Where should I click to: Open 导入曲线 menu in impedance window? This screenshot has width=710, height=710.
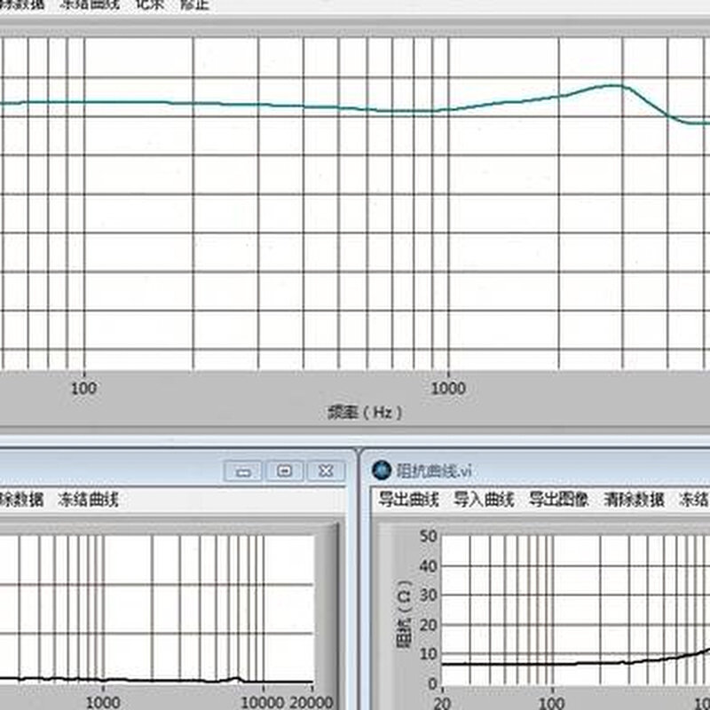(x=484, y=500)
